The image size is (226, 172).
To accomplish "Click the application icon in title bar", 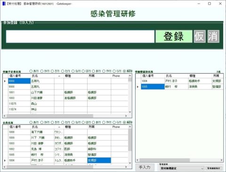I will point(4,3).
